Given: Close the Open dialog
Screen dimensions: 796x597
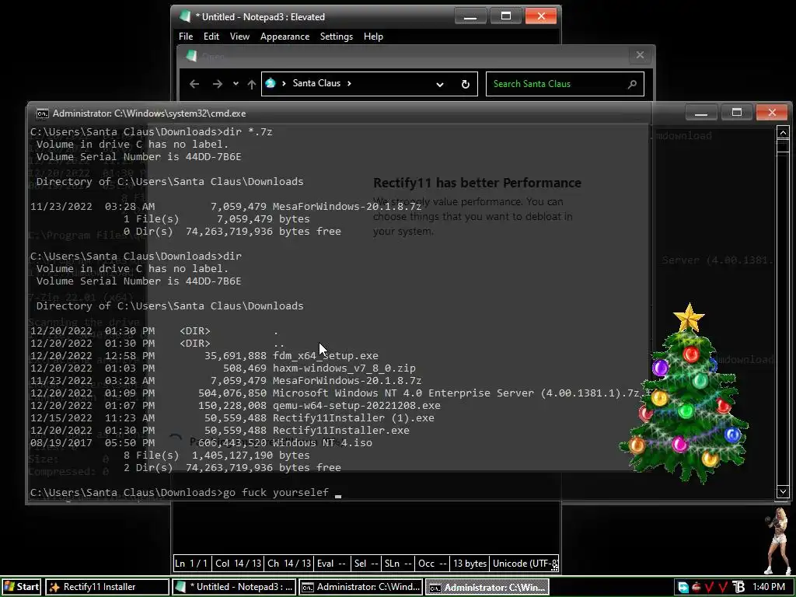Looking at the screenshot, I should pos(641,55).
